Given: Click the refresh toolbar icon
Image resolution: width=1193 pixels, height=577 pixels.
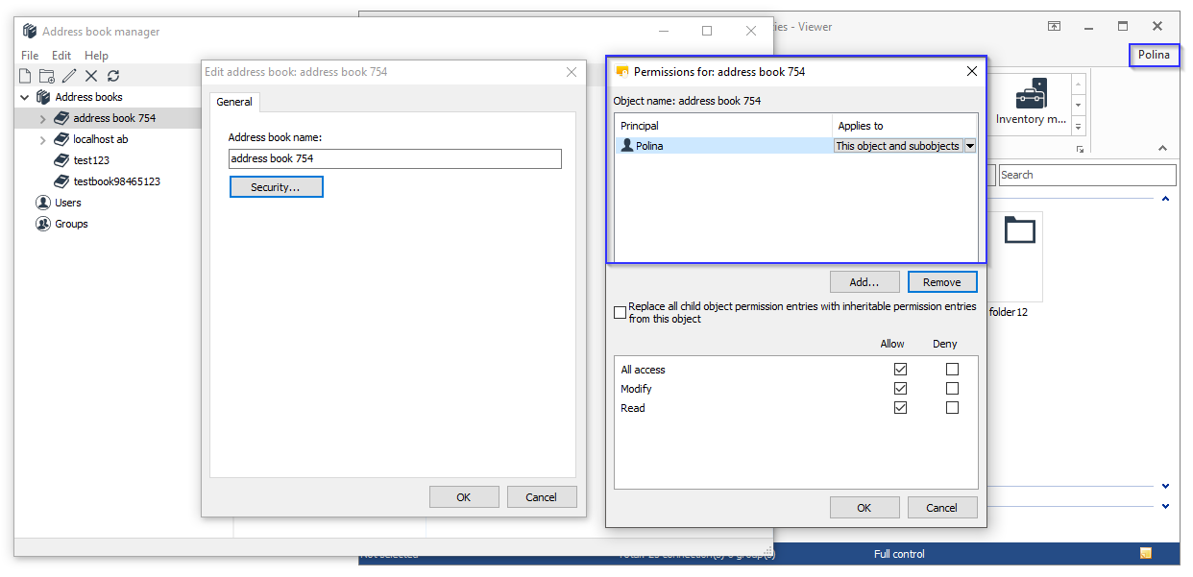Looking at the screenshot, I should click(x=113, y=76).
